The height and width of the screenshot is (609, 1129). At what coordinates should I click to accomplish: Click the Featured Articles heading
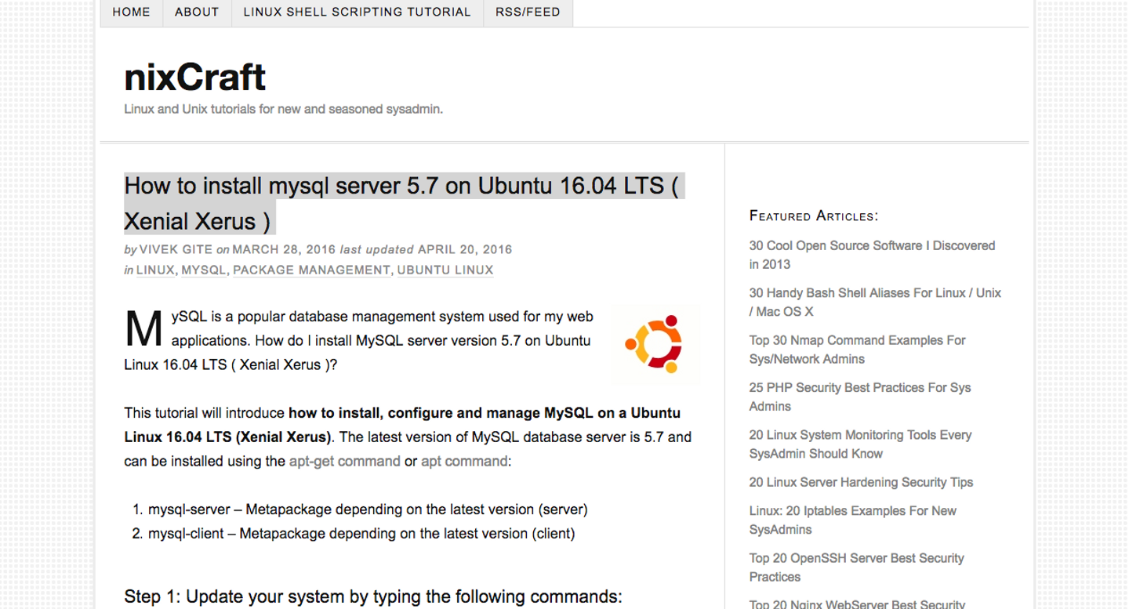814,216
